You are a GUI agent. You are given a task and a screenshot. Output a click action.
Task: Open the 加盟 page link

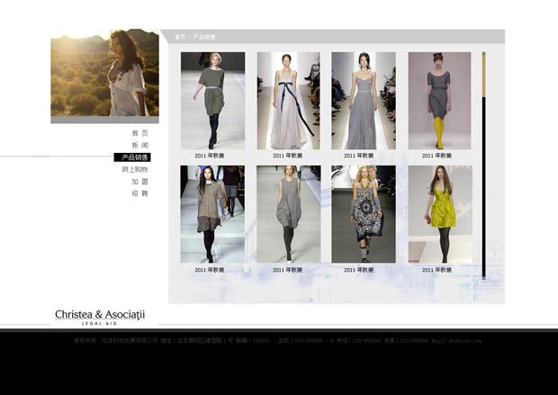coord(139,181)
